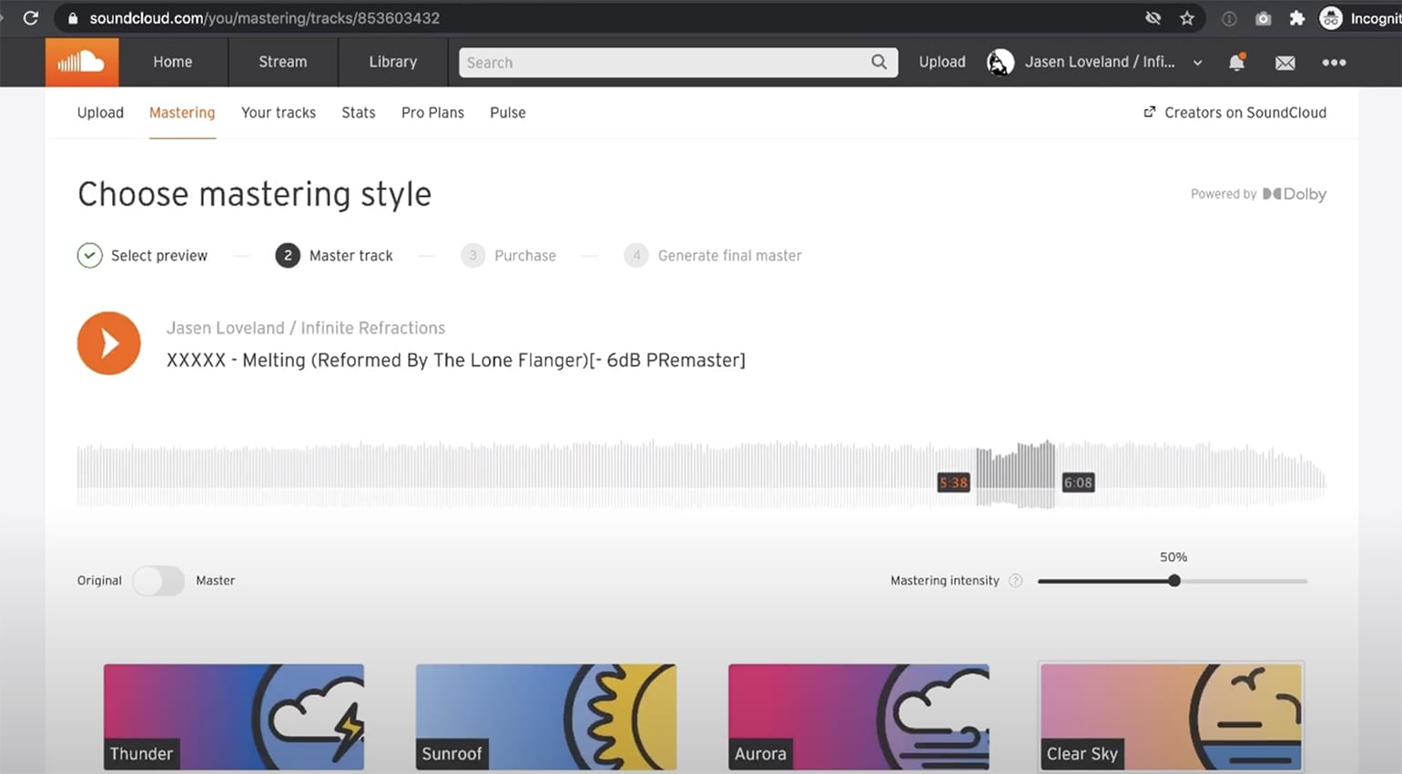This screenshot has width=1402, height=774.
Task: Click the Select preview completed step
Action: click(x=143, y=256)
